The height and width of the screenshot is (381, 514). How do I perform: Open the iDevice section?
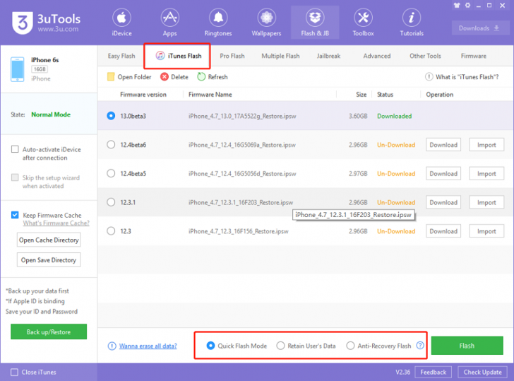[121, 23]
